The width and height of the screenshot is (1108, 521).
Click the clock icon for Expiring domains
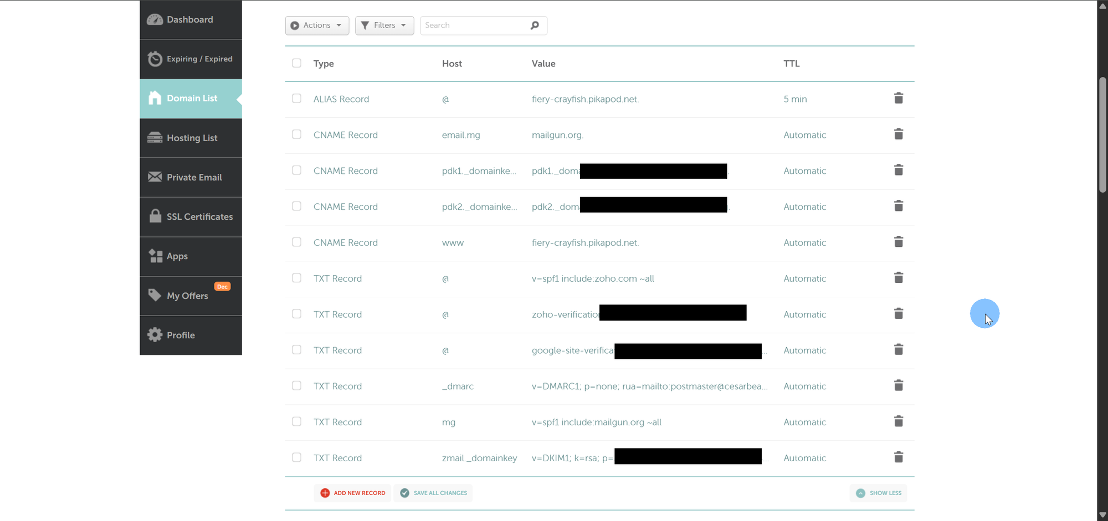coord(155,59)
